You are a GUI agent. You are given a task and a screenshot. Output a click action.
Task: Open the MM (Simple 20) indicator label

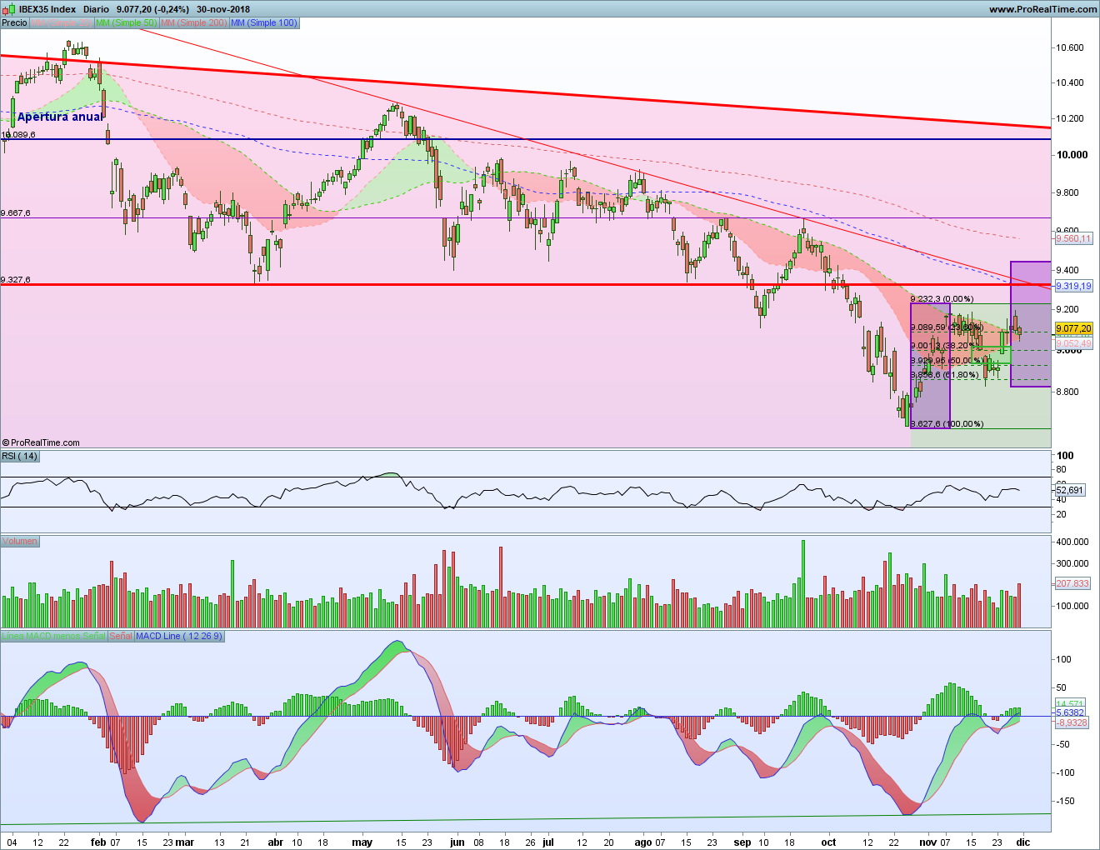(x=61, y=22)
